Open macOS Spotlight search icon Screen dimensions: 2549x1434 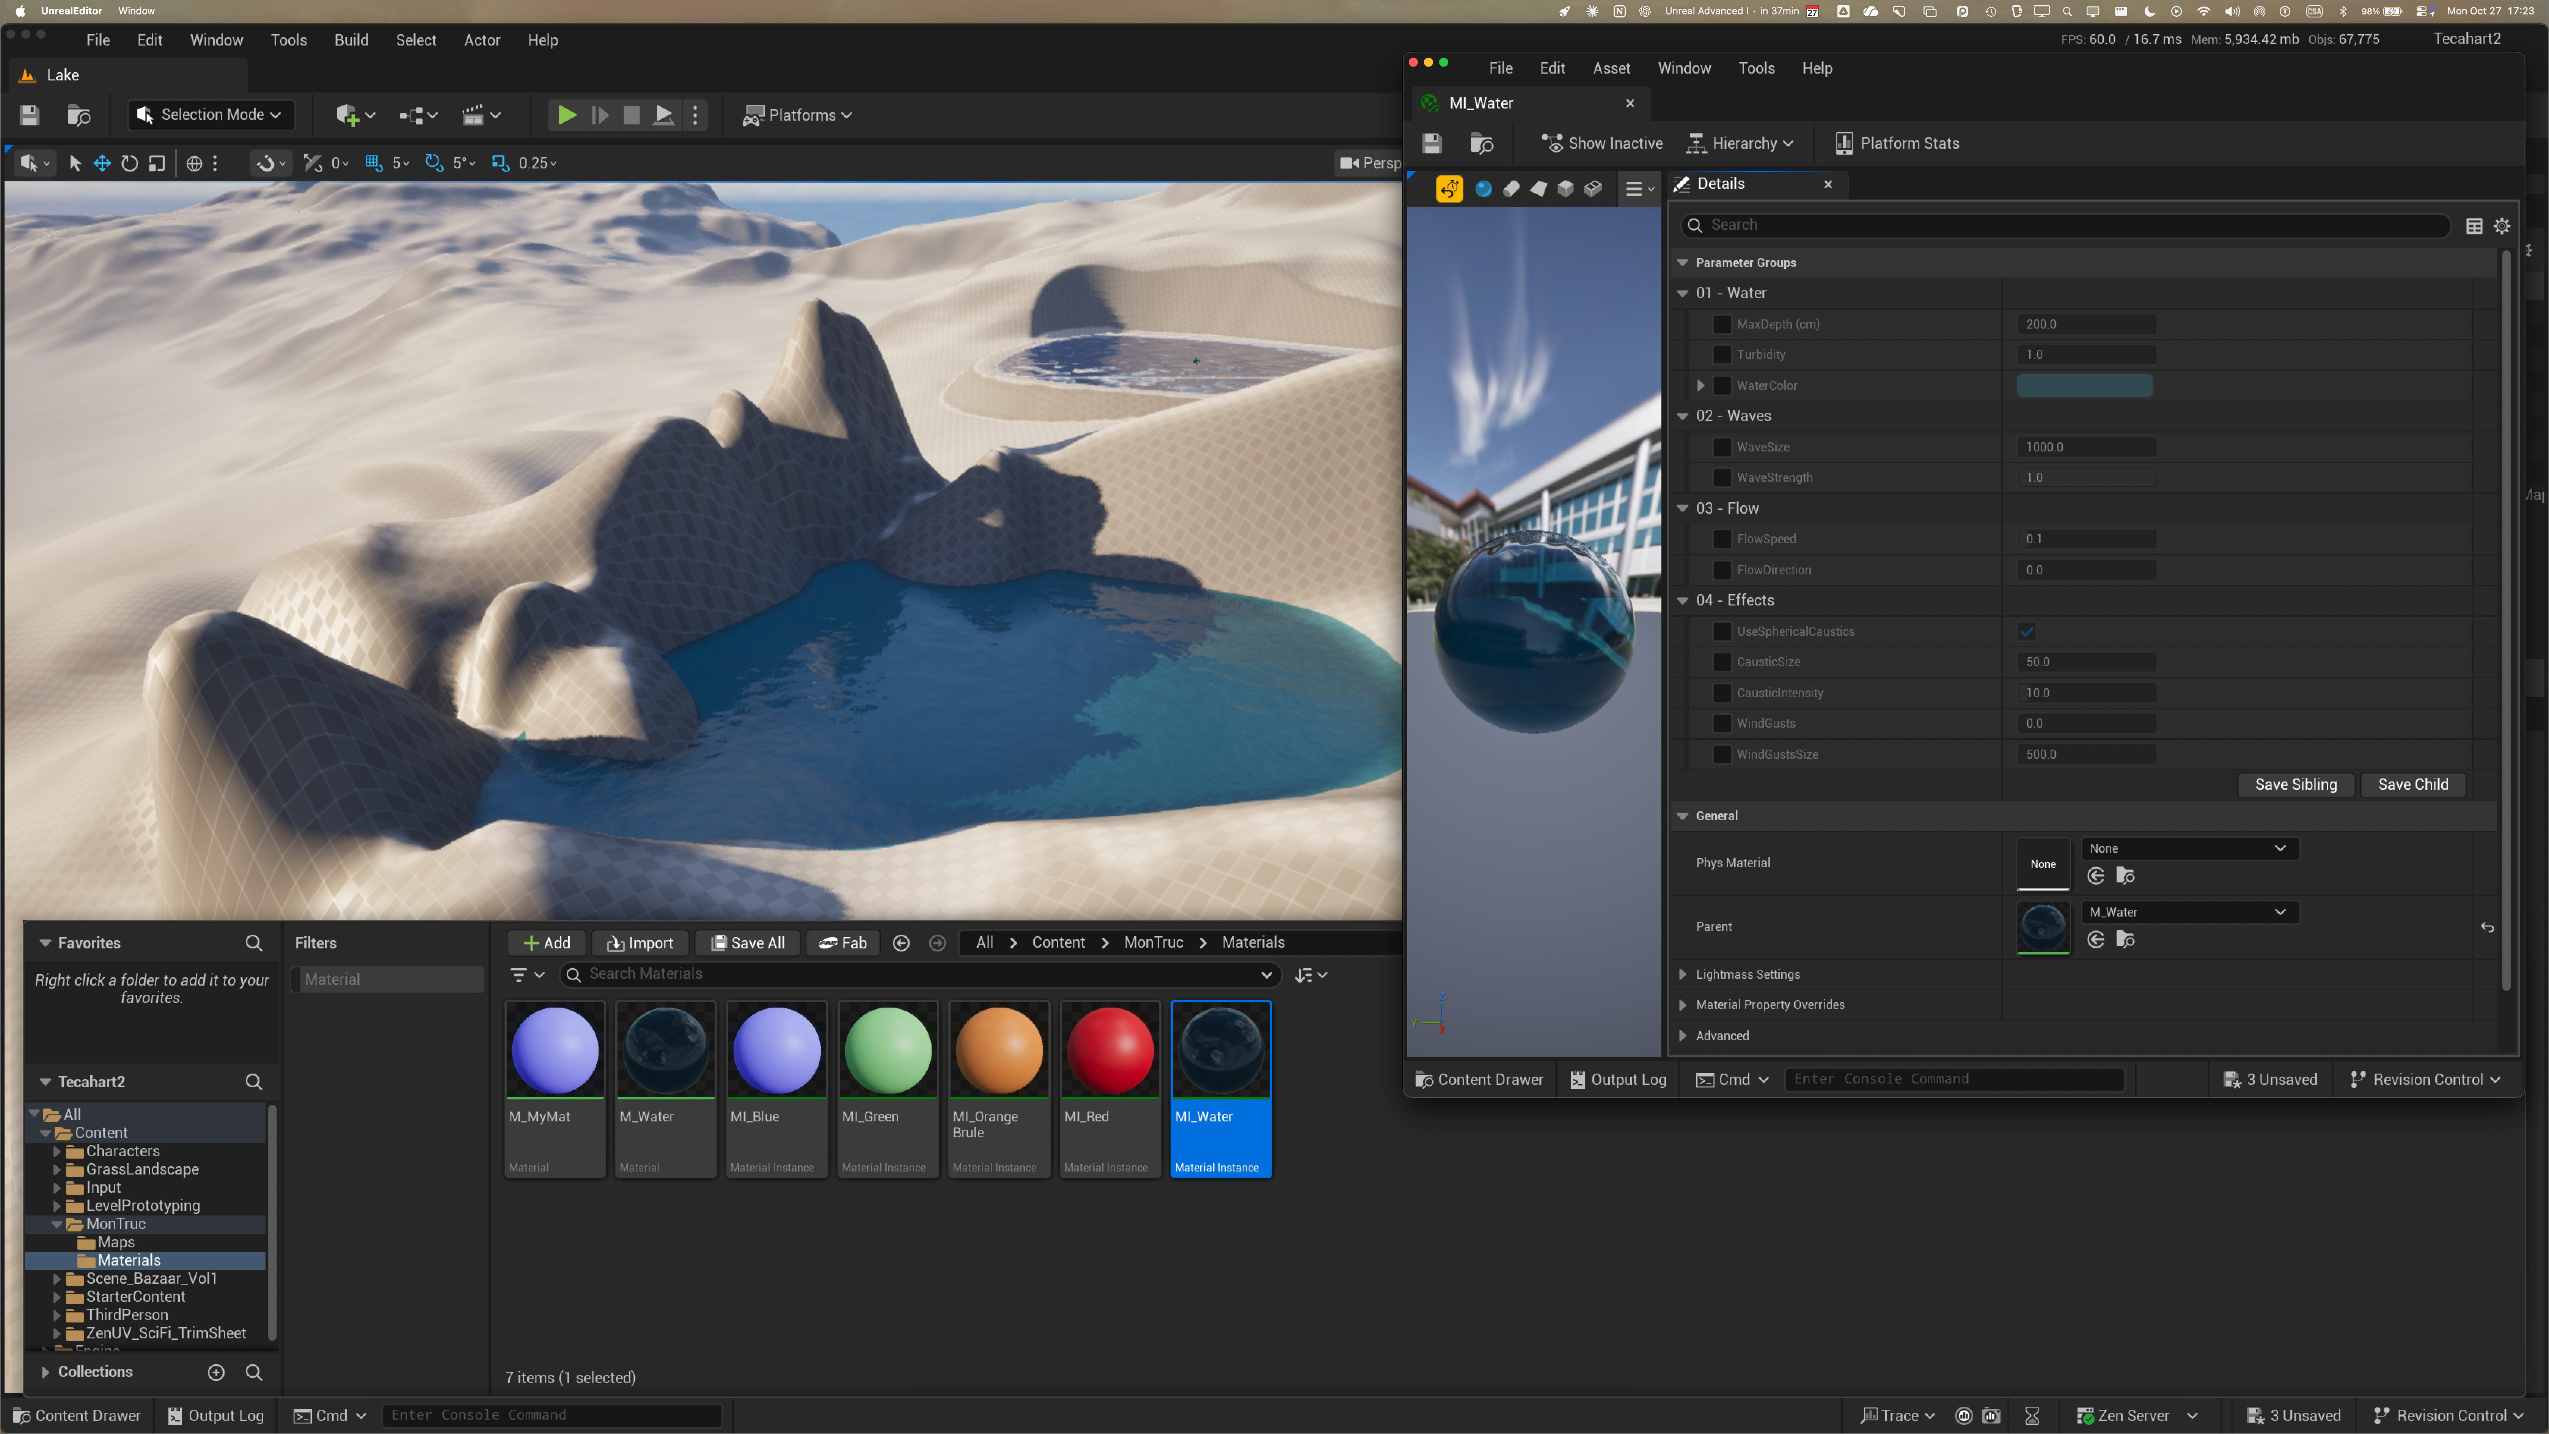click(x=2067, y=11)
